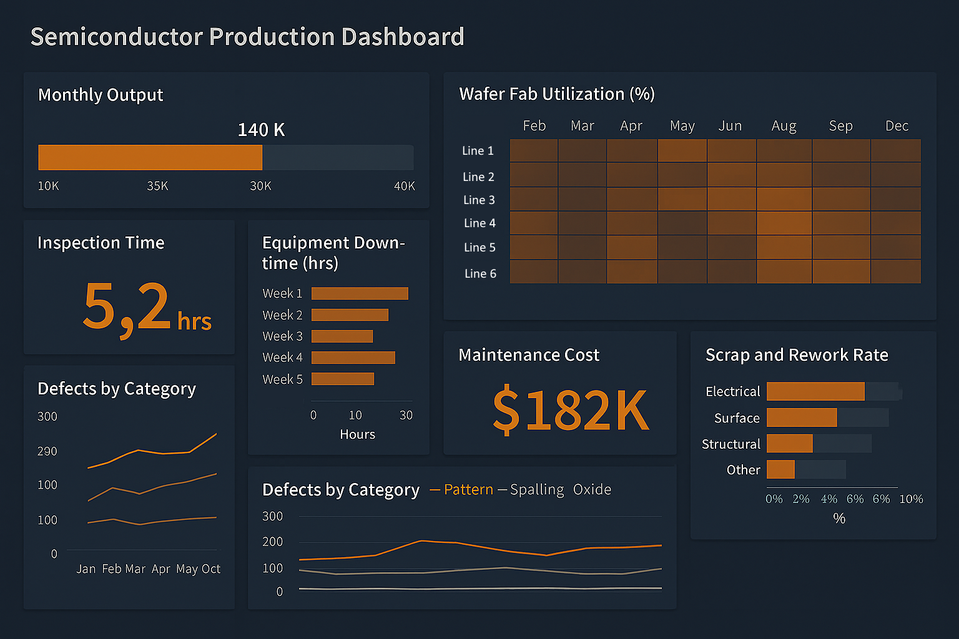Click the $182K maintenance cost figure
The width and height of the screenshot is (959, 639).
[569, 409]
